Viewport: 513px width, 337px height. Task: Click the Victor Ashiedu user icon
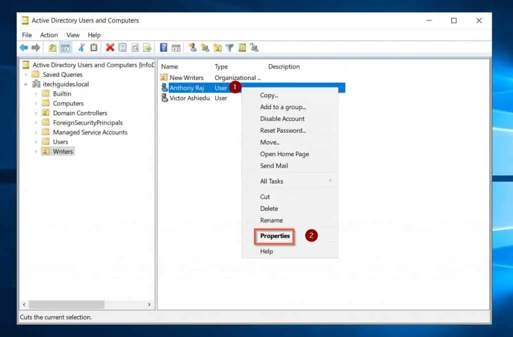coord(164,97)
